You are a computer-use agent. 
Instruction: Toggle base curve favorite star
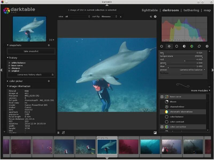click(162, 97)
